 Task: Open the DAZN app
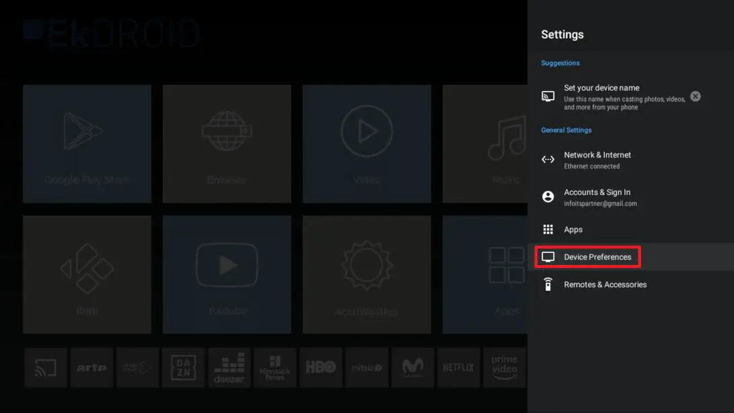pyautogui.click(x=183, y=367)
